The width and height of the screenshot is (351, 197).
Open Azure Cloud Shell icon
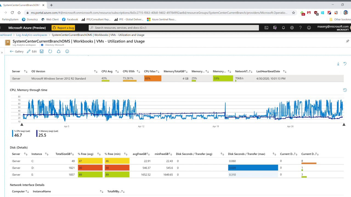click(266, 28)
